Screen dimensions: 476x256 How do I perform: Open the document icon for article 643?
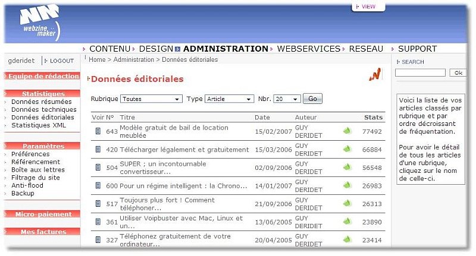coord(98,131)
